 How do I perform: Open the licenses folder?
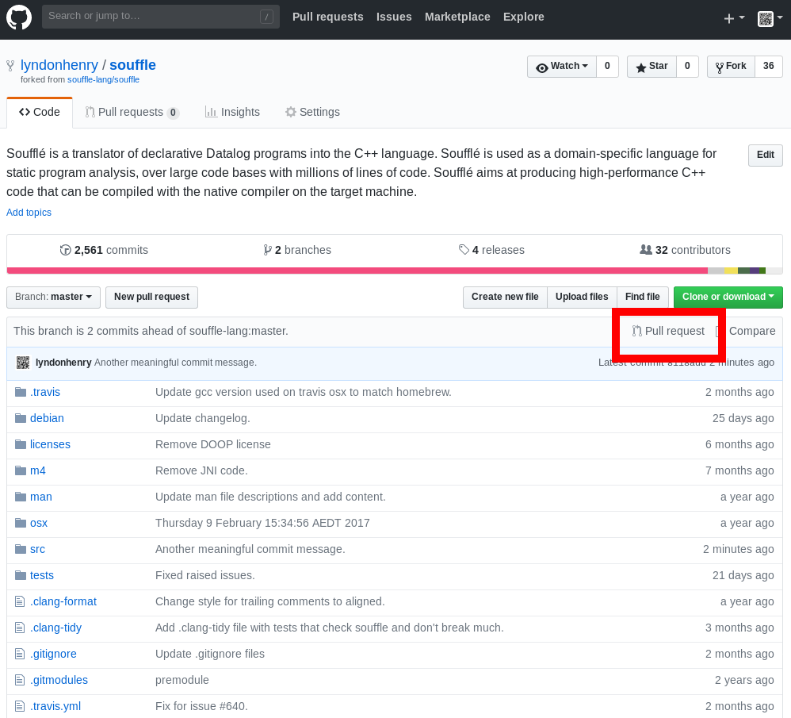pos(50,445)
